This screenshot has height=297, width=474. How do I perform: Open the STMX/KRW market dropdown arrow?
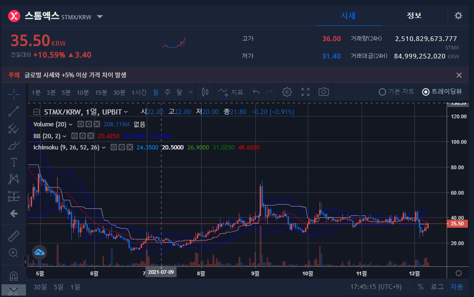(100, 16)
